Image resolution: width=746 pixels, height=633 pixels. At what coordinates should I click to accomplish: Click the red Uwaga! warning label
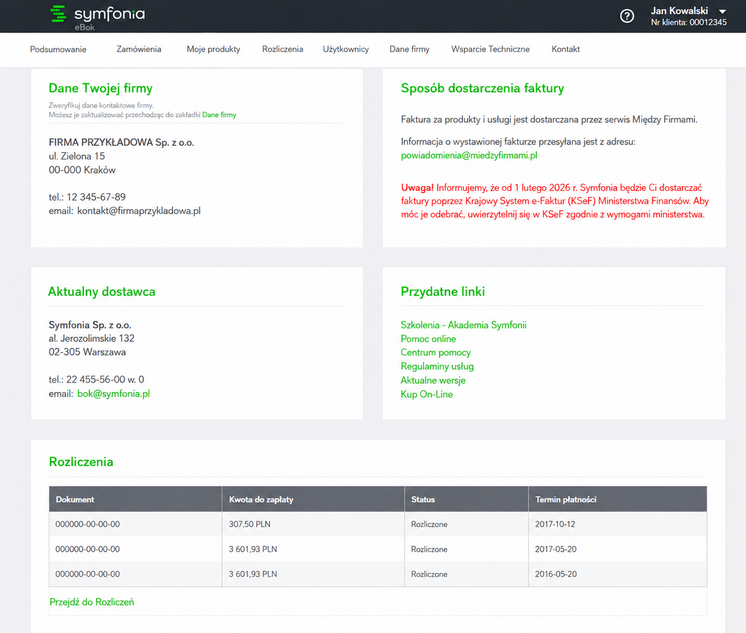[417, 188]
